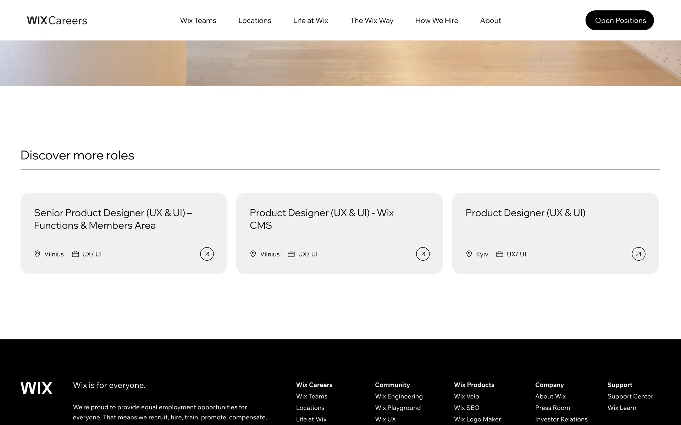Image resolution: width=681 pixels, height=425 pixels.
Task: Go to Life at Wix header menu
Action: (x=310, y=21)
